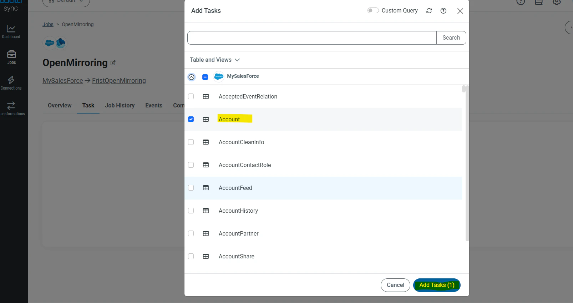Check the AccountFeed checkbox
This screenshot has width=573, height=303.
191,188
